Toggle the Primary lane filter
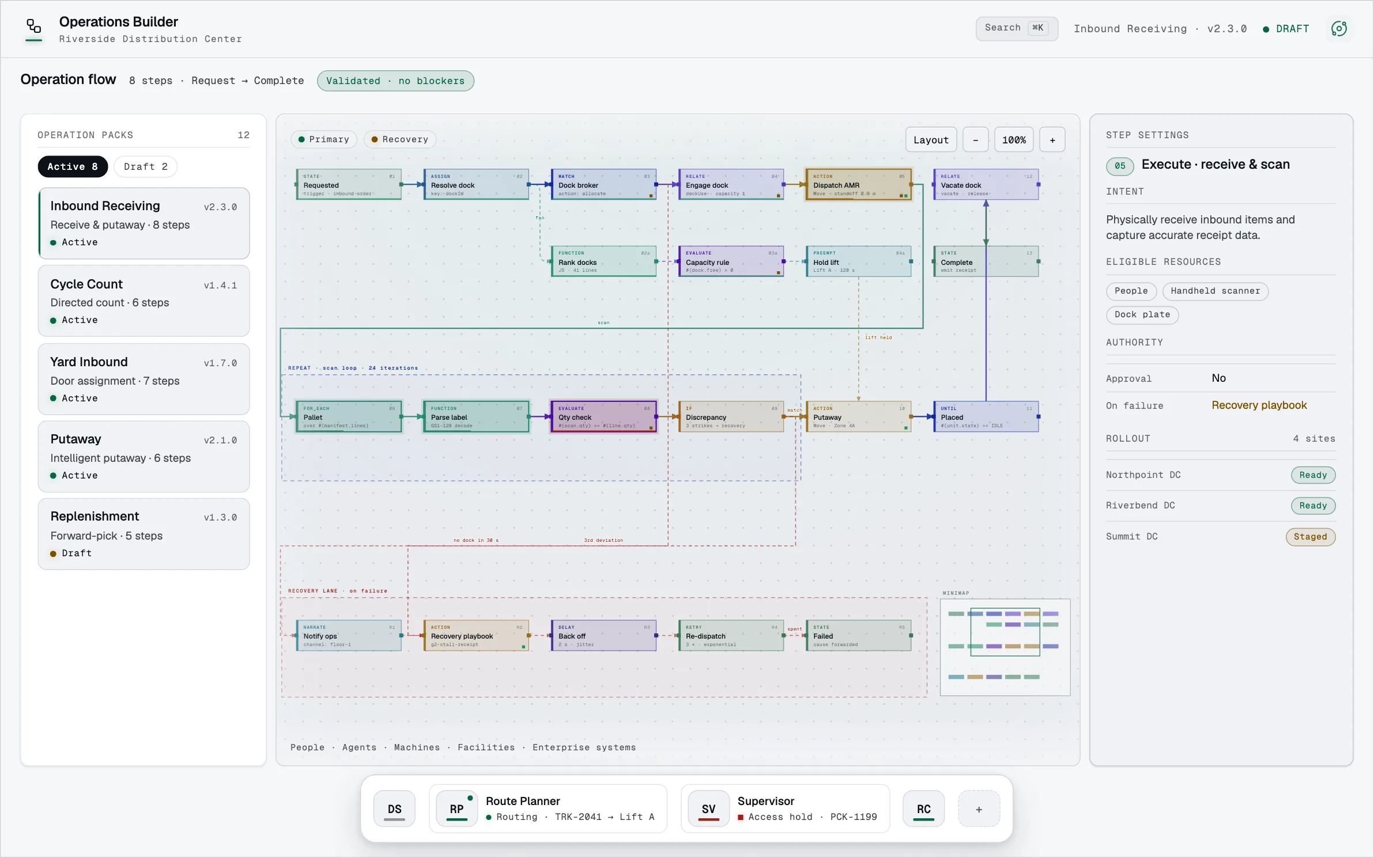The height and width of the screenshot is (858, 1374). click(324, 139)
